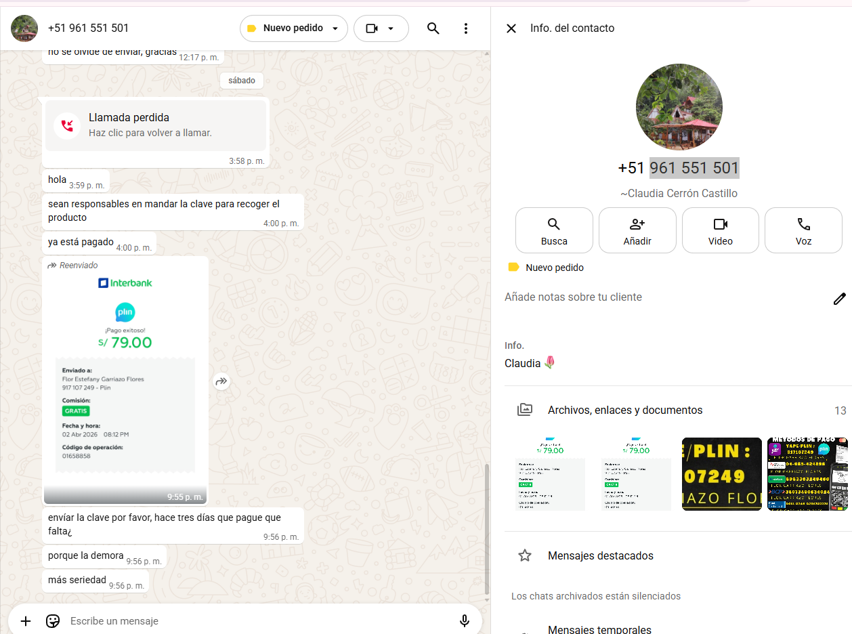Click the Llamada perdida missed call card
Image resolution: width=852 pixels, height=634 pixels.
[156, 125]
